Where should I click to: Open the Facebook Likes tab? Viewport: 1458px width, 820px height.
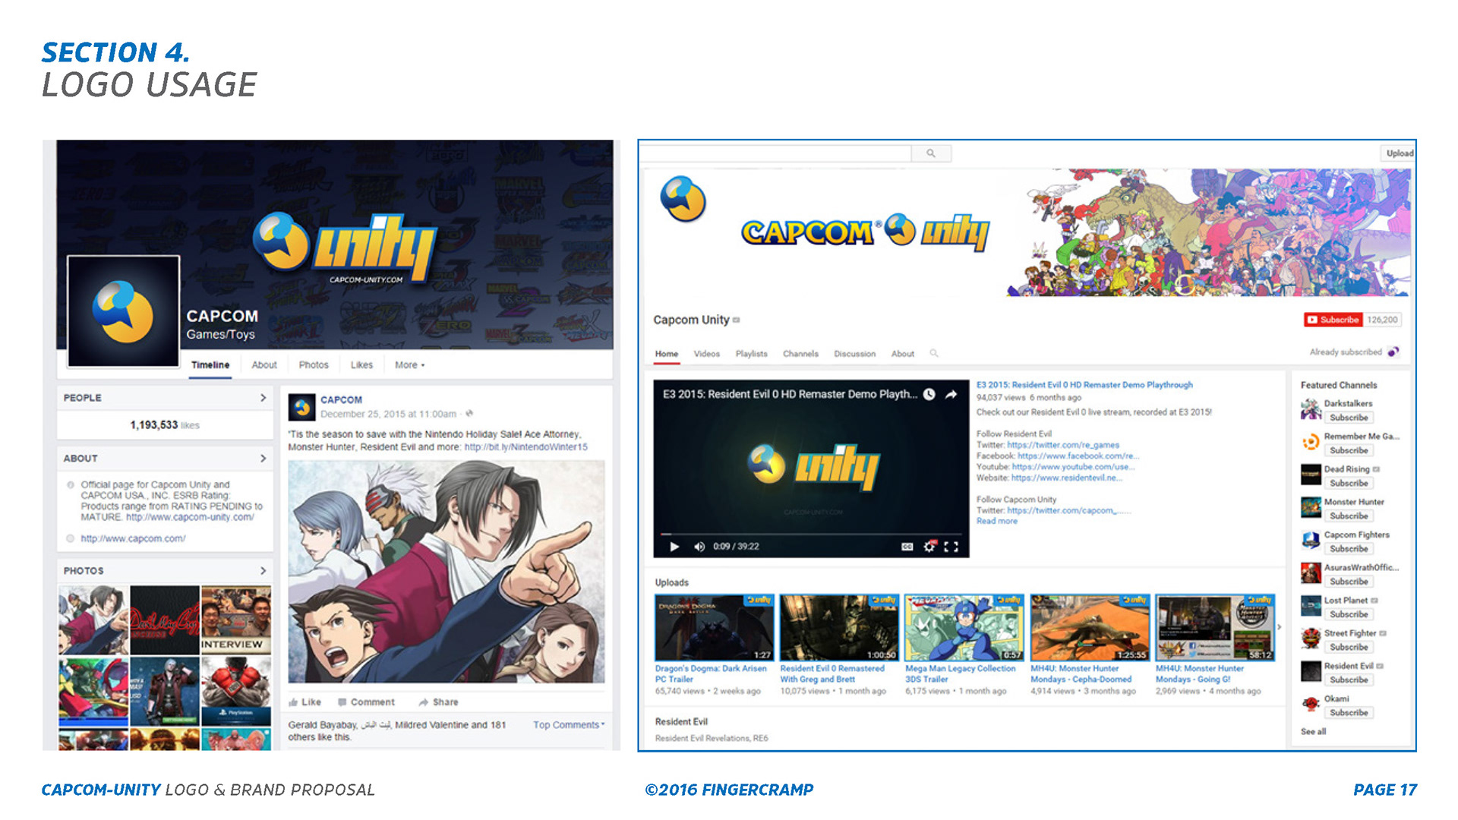[x=361, y=365]
